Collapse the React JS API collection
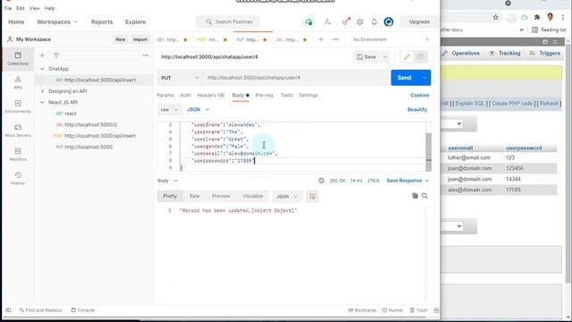572x322 pixels. pos(42,103)
